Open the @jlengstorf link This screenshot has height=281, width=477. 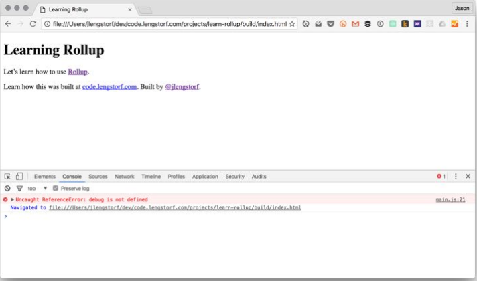tap(182, 87)
